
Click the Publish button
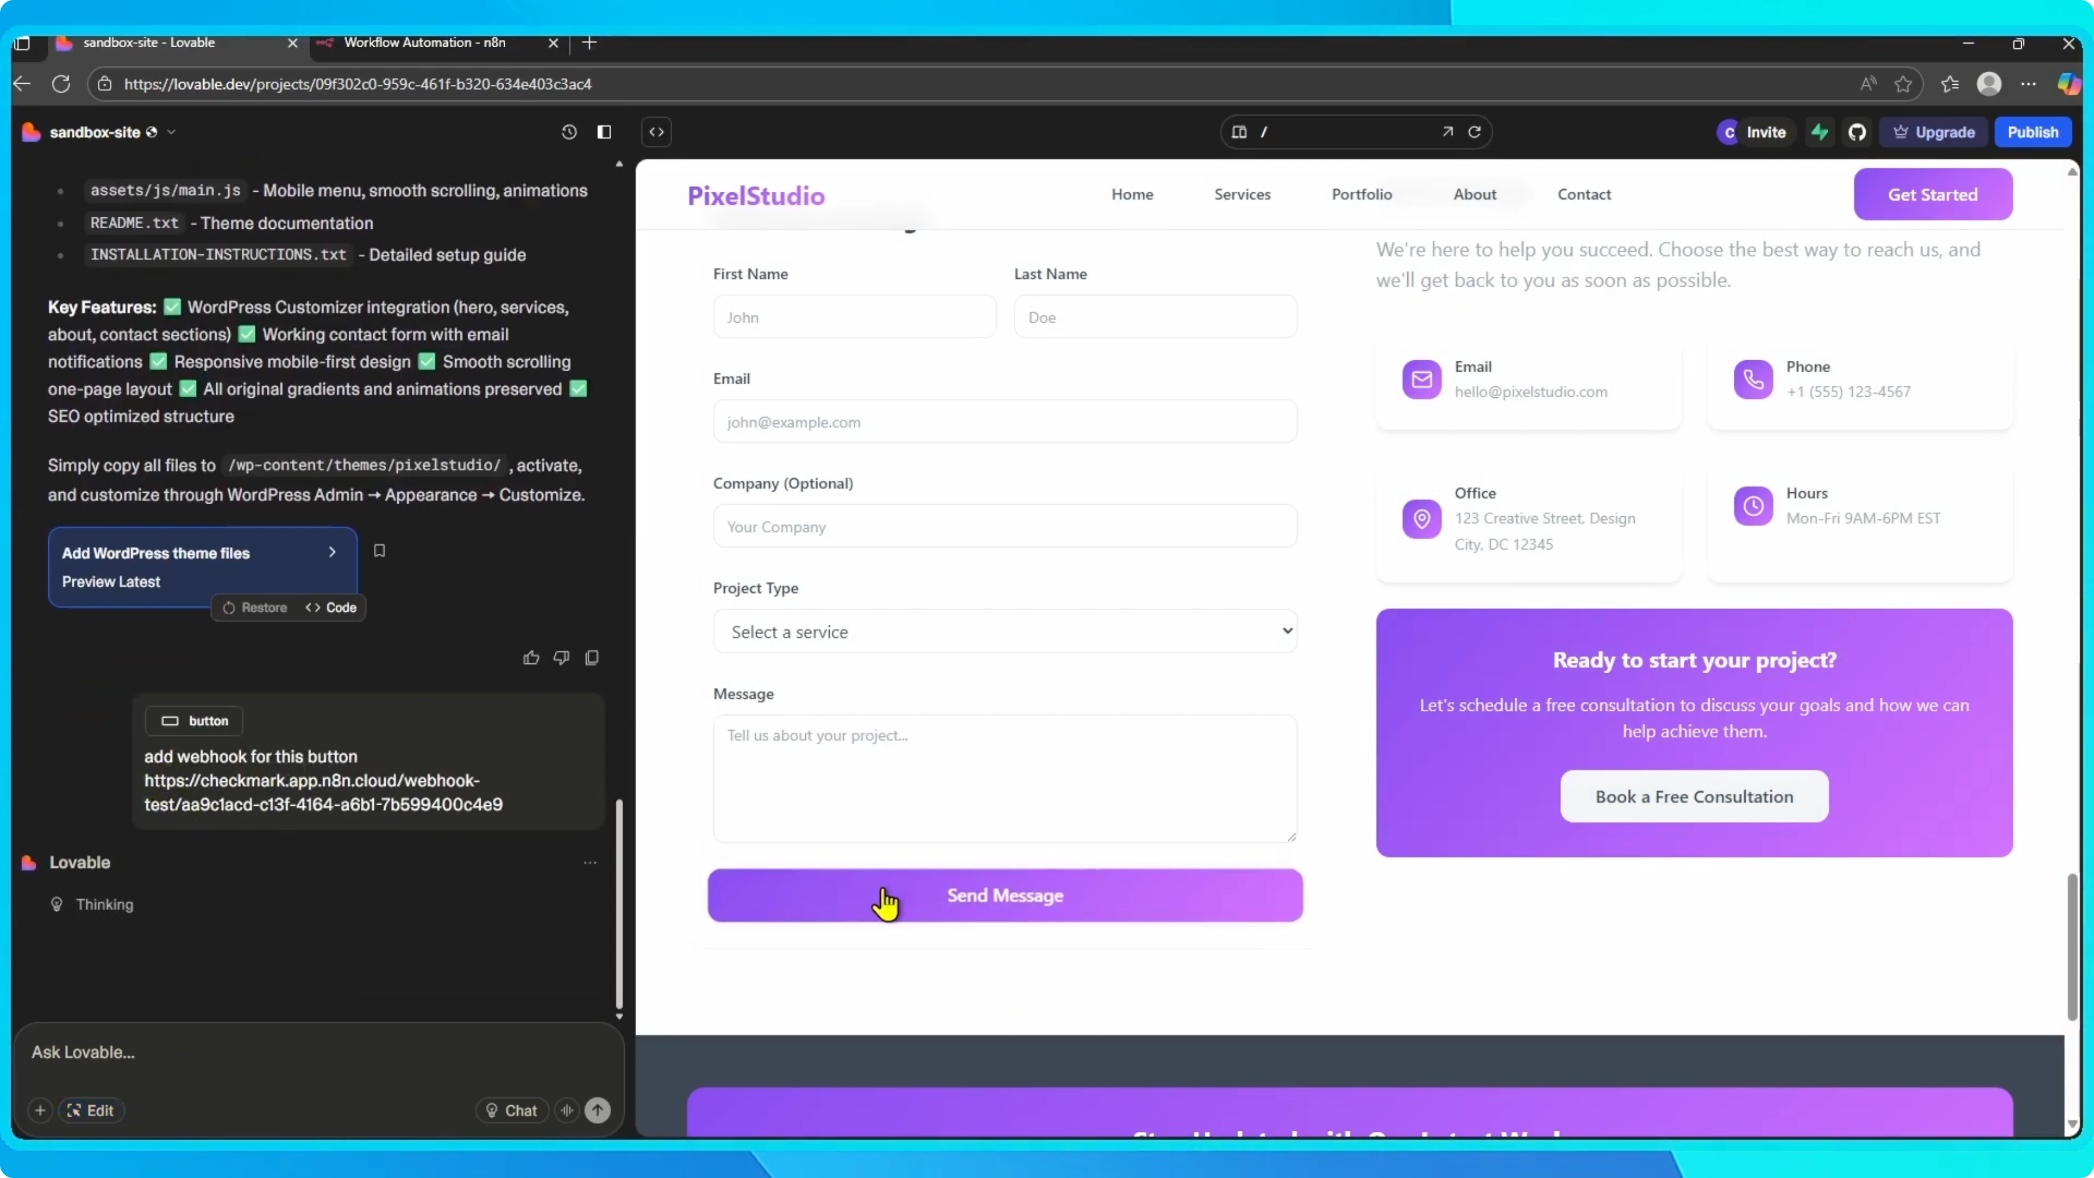pos(2032,131)
